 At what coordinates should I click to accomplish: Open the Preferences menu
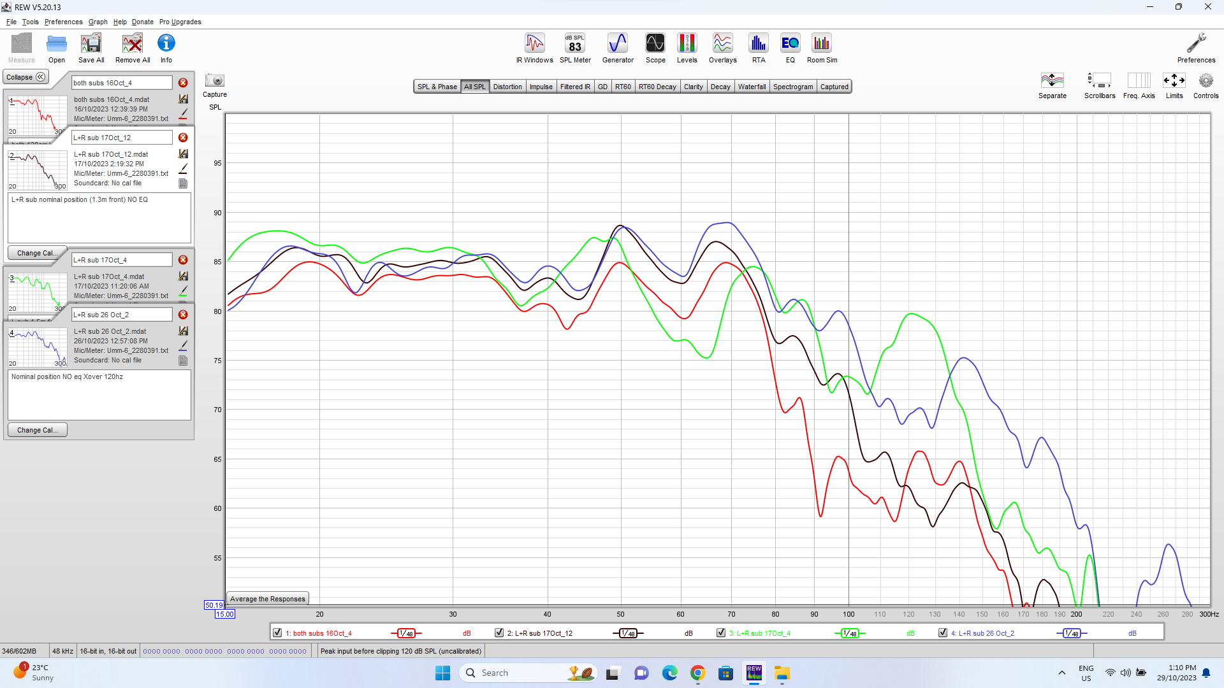point(63,22)
